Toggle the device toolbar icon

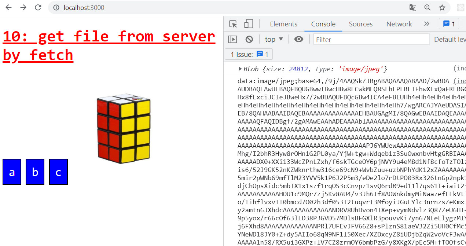(x=249, y=24)
